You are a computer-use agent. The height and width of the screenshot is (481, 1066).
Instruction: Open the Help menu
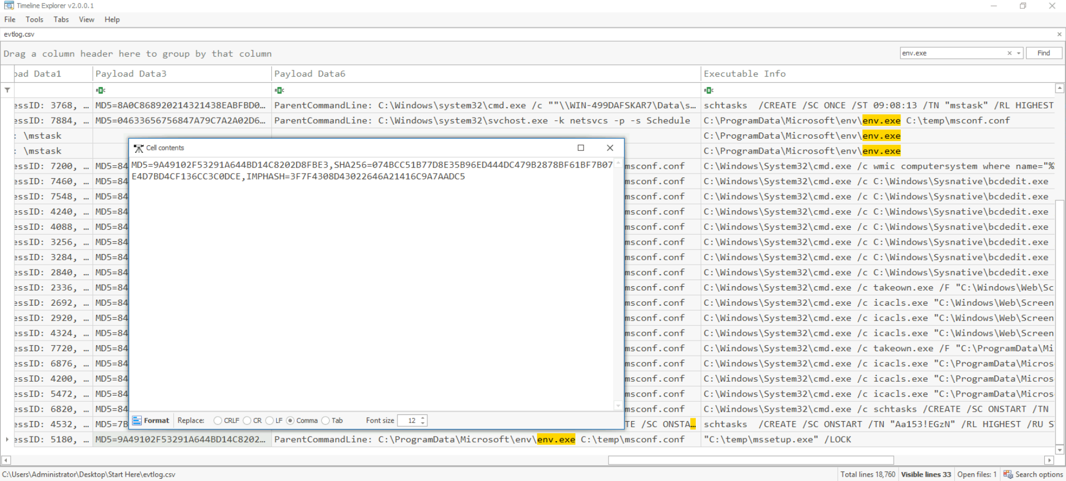[x=112, y=19]
